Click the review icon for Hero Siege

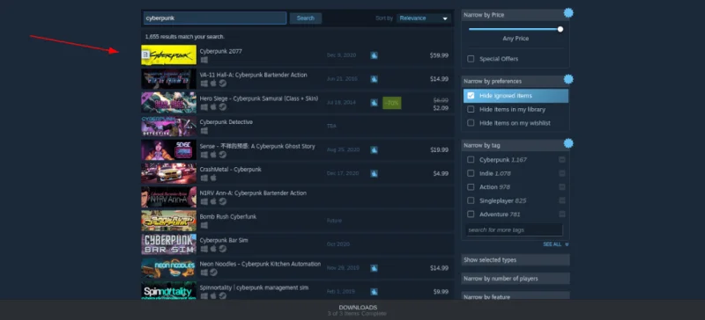click(374, 103)
